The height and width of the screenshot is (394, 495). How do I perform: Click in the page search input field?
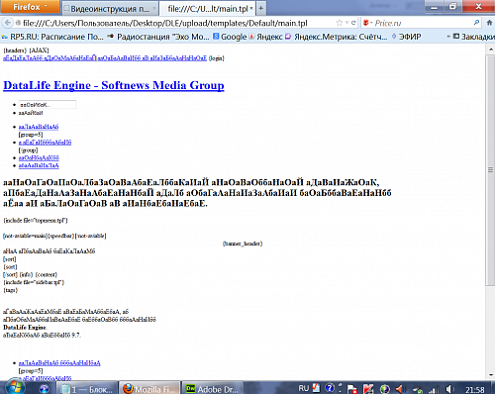point(48,105)
